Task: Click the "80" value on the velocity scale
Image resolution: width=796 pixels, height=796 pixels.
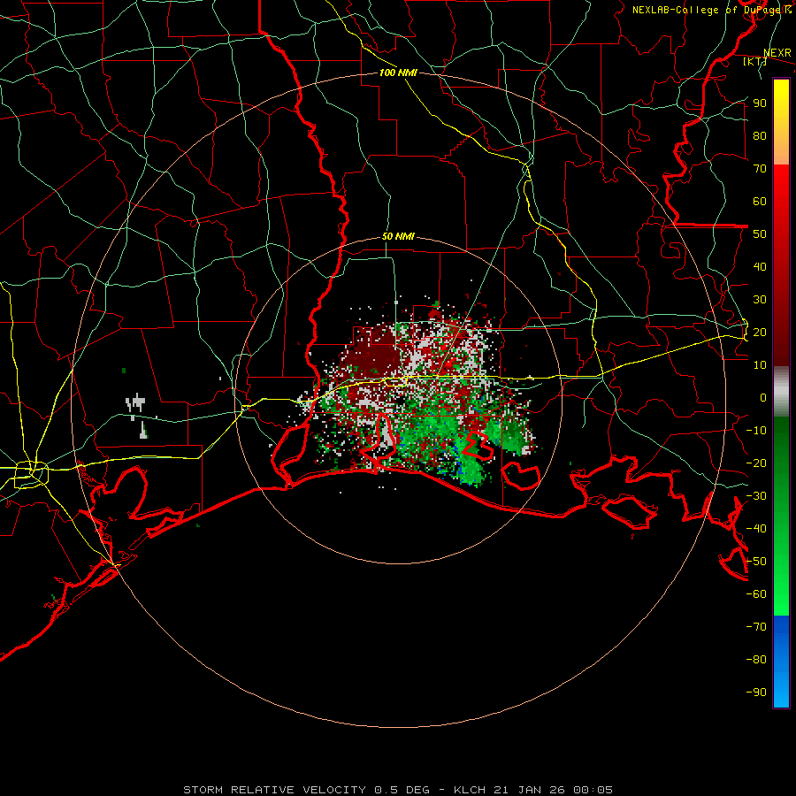Action: pyautogui.click(x=760, y=135)
